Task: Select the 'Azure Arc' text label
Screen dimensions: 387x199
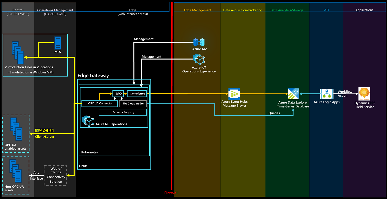Action: 200,49
